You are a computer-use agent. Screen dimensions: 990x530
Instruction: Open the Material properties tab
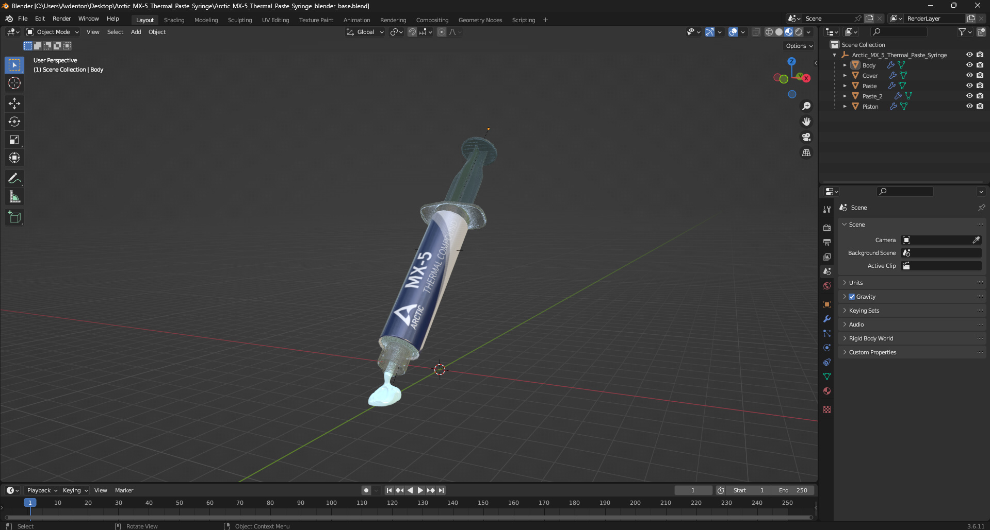pos(827,391)
